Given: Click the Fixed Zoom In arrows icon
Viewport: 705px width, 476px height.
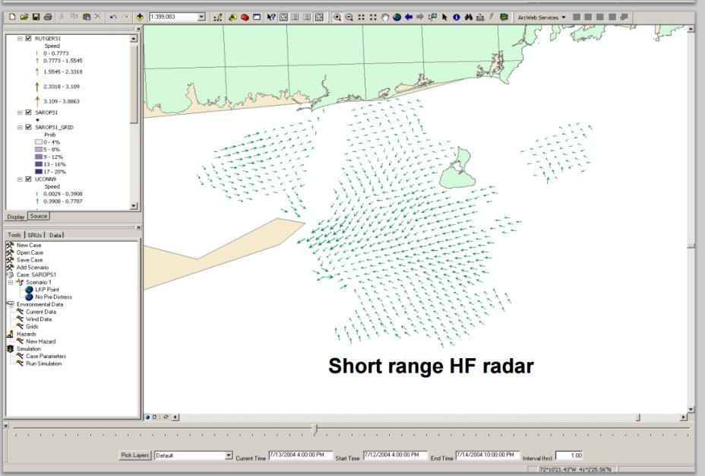Looking at the screenshot, I should click(x=361, y=17).
